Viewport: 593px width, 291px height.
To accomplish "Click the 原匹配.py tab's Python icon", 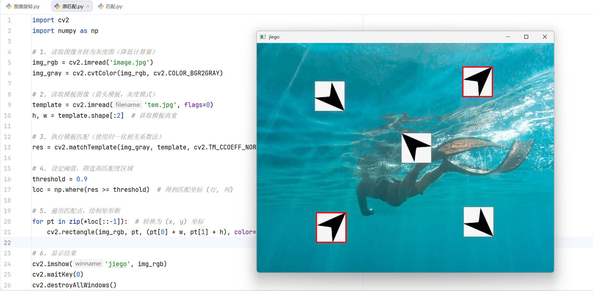I will click(x=57, y=7).
